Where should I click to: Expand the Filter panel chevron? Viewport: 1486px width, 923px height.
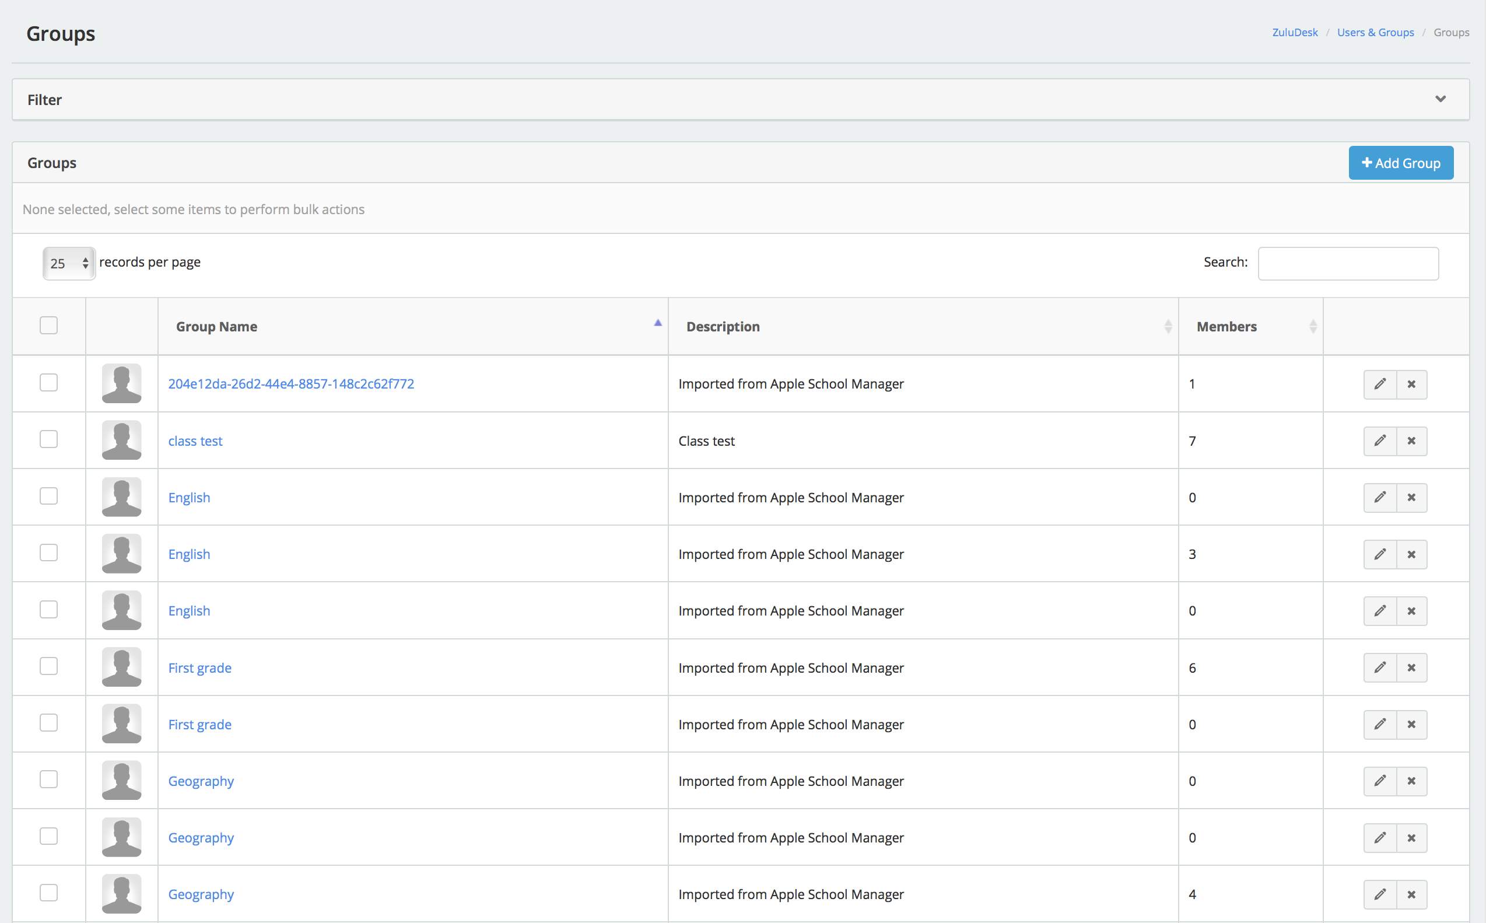1441,99
